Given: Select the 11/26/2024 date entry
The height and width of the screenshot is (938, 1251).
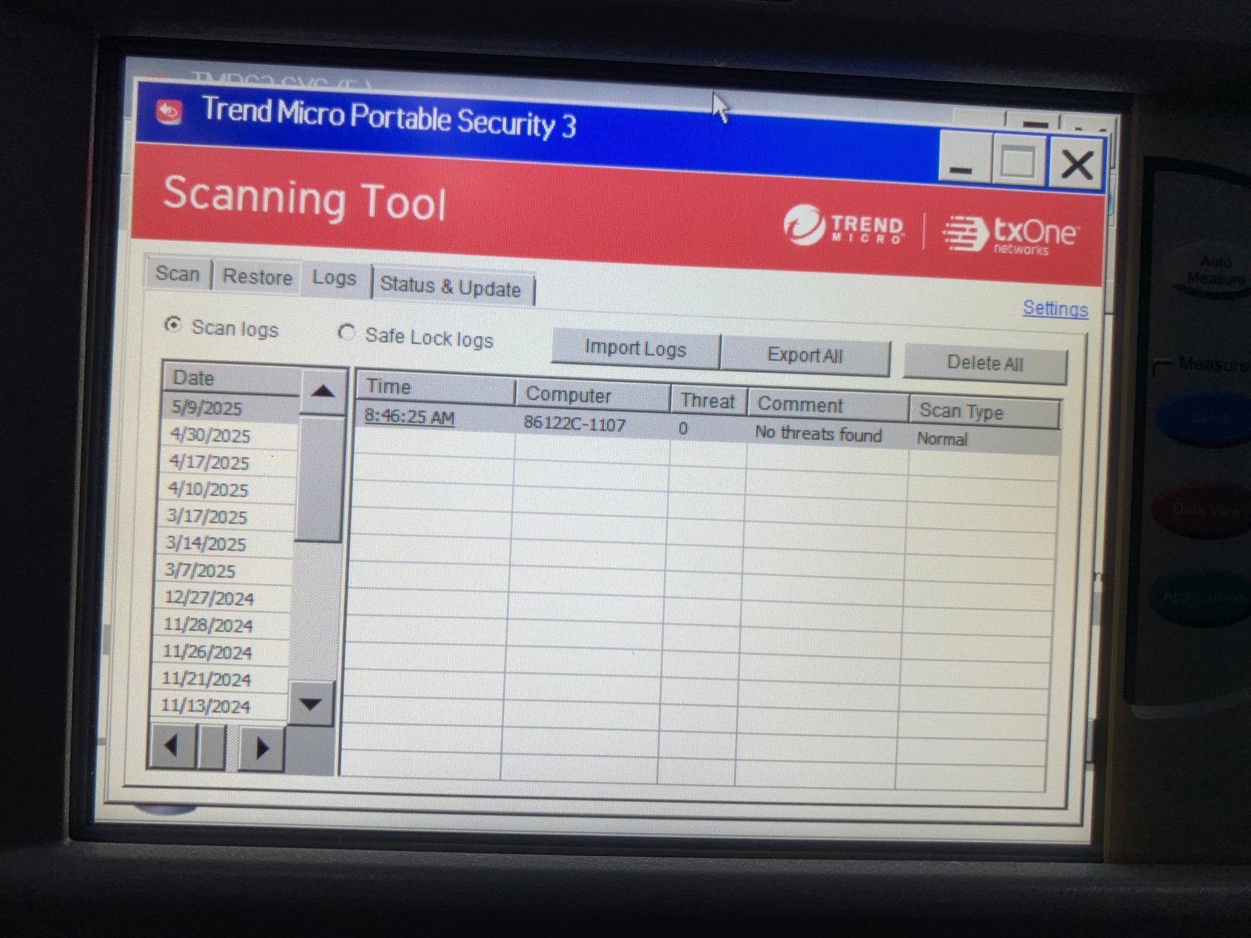Looking at the screenshot, I should click(219, 652).
